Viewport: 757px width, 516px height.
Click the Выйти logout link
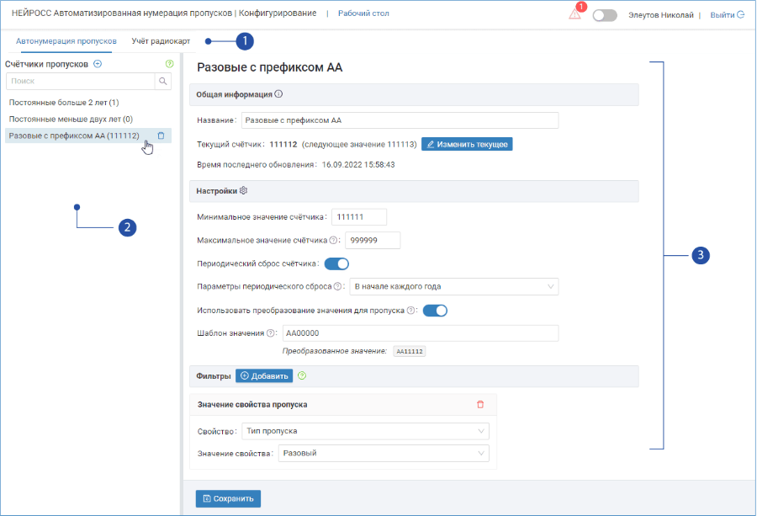coord(727,15)
